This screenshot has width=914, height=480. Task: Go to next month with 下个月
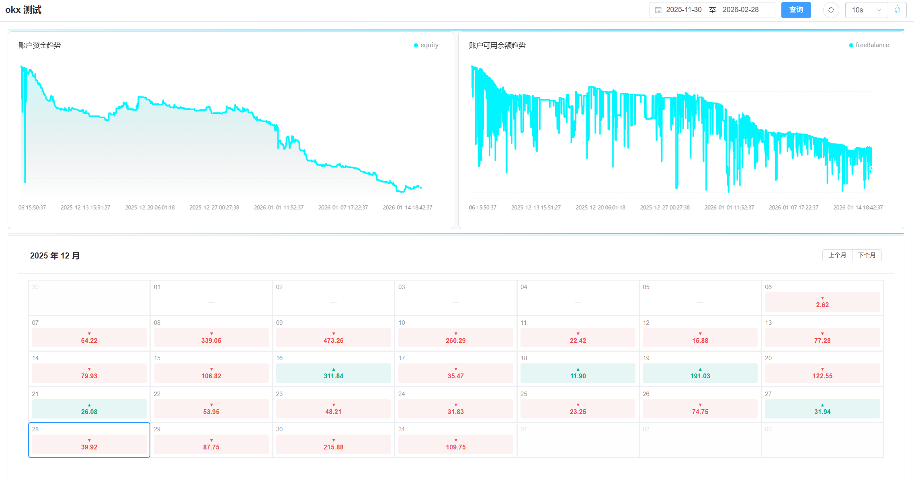pyautogui.click(x=867, y=255)
